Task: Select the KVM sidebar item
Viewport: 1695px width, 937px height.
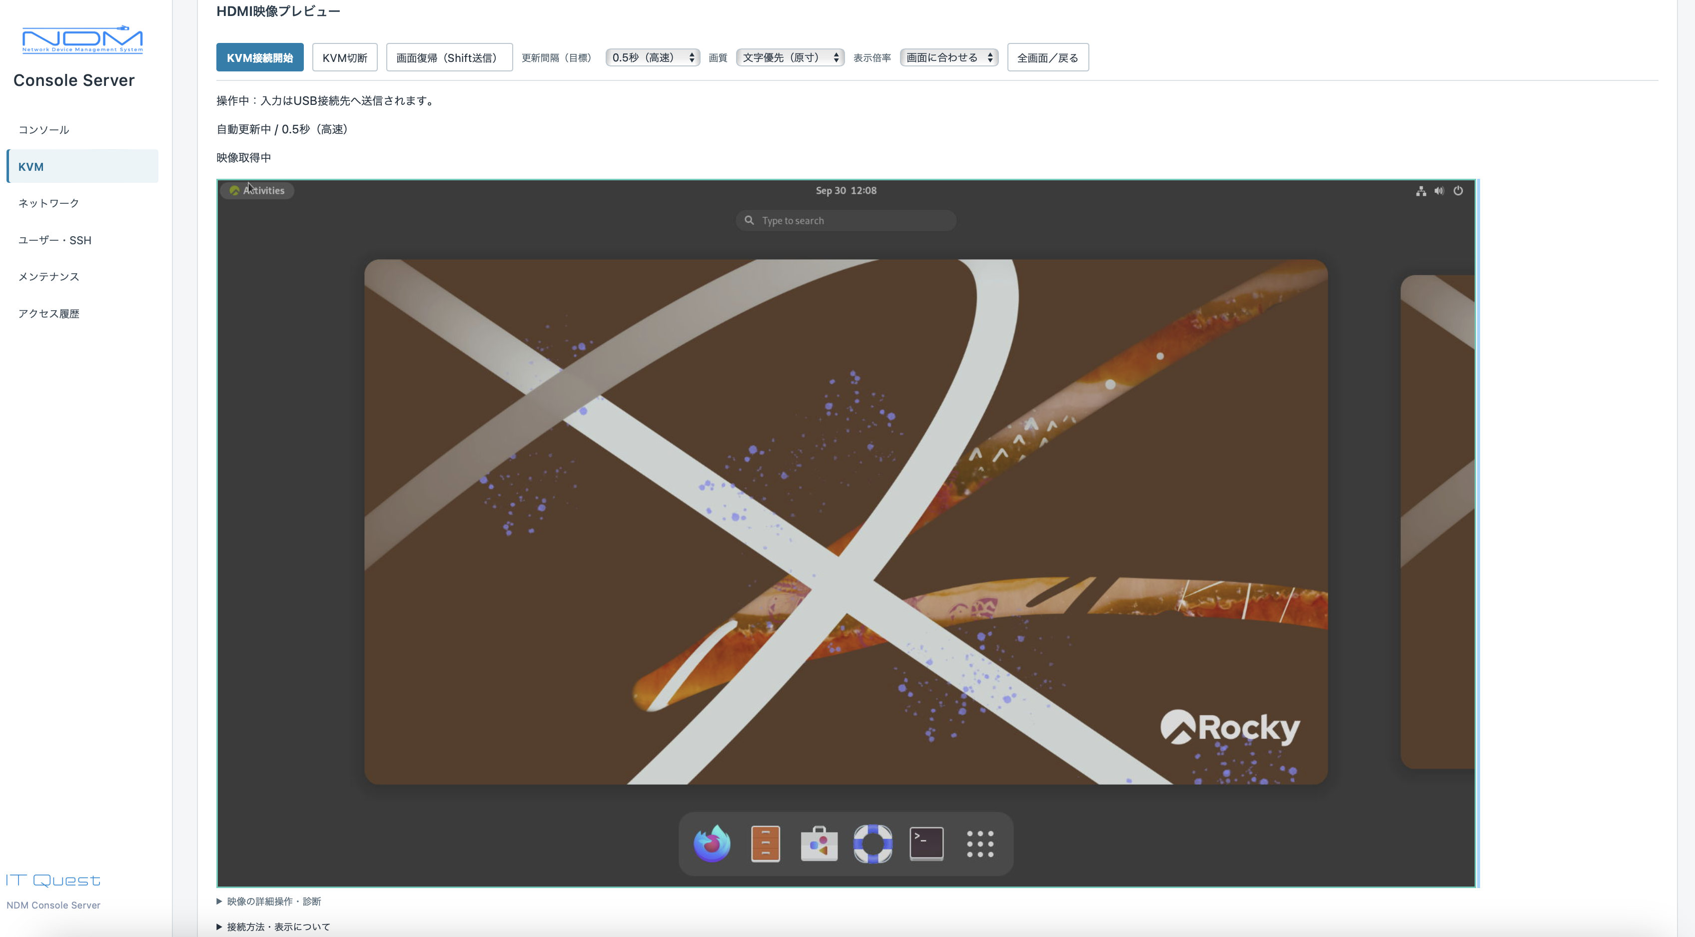Action: [82, 166]
